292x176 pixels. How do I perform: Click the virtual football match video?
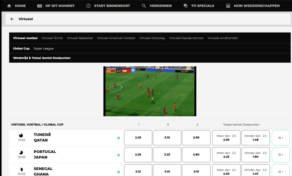point(150,91)
